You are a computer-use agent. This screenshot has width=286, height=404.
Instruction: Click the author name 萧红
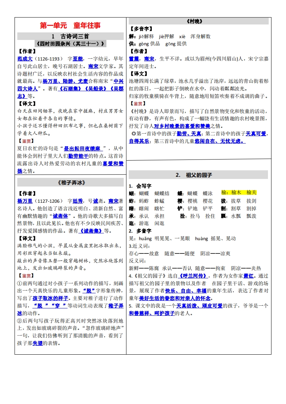(248, 276)
